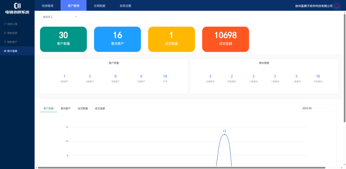The width and height of the screenshot is (346, 169).
Task: Click the red power logout icon
Action: [337, 6]
